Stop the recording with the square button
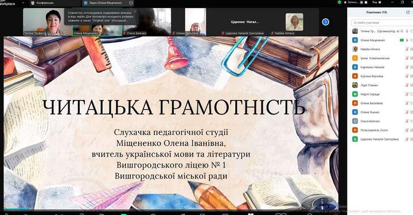The width and height of the screenshot is (413, 215). (x=366, y=2)
